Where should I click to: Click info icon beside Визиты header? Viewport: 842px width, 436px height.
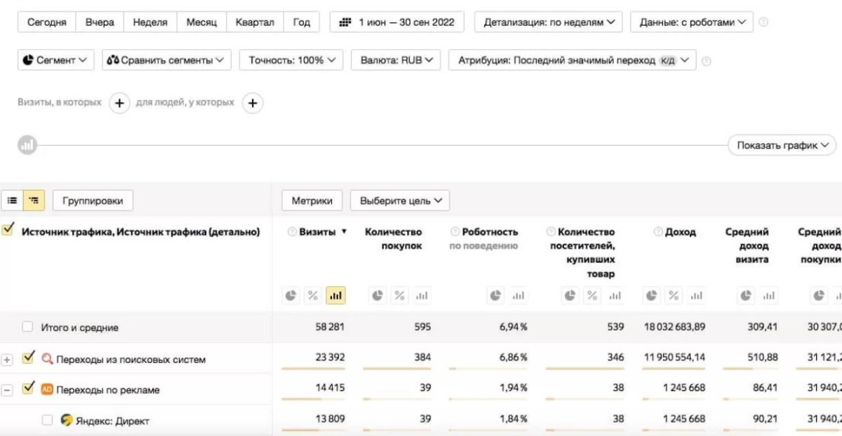coord(292,232)
